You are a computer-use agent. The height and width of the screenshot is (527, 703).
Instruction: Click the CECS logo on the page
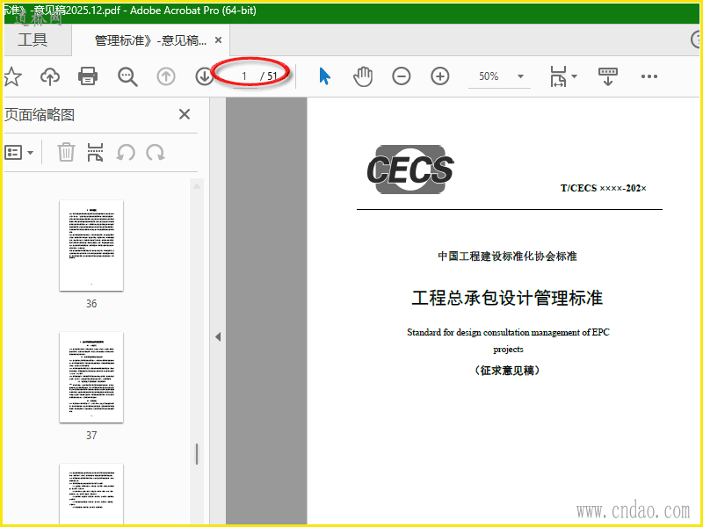tap(410, 170)
